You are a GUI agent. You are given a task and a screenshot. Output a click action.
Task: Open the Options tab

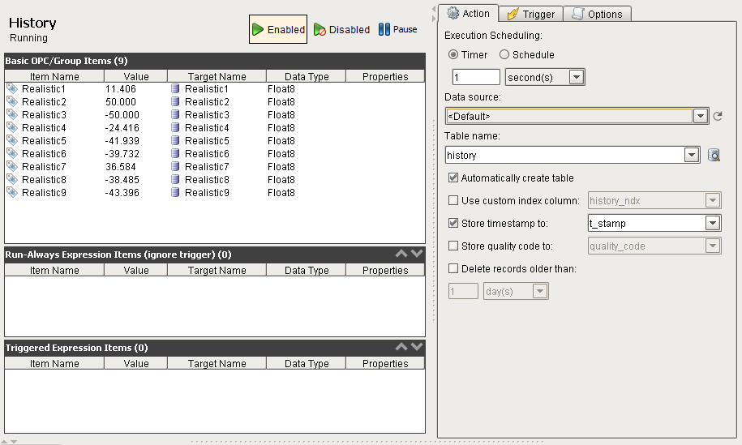click(x=597, y=14)
